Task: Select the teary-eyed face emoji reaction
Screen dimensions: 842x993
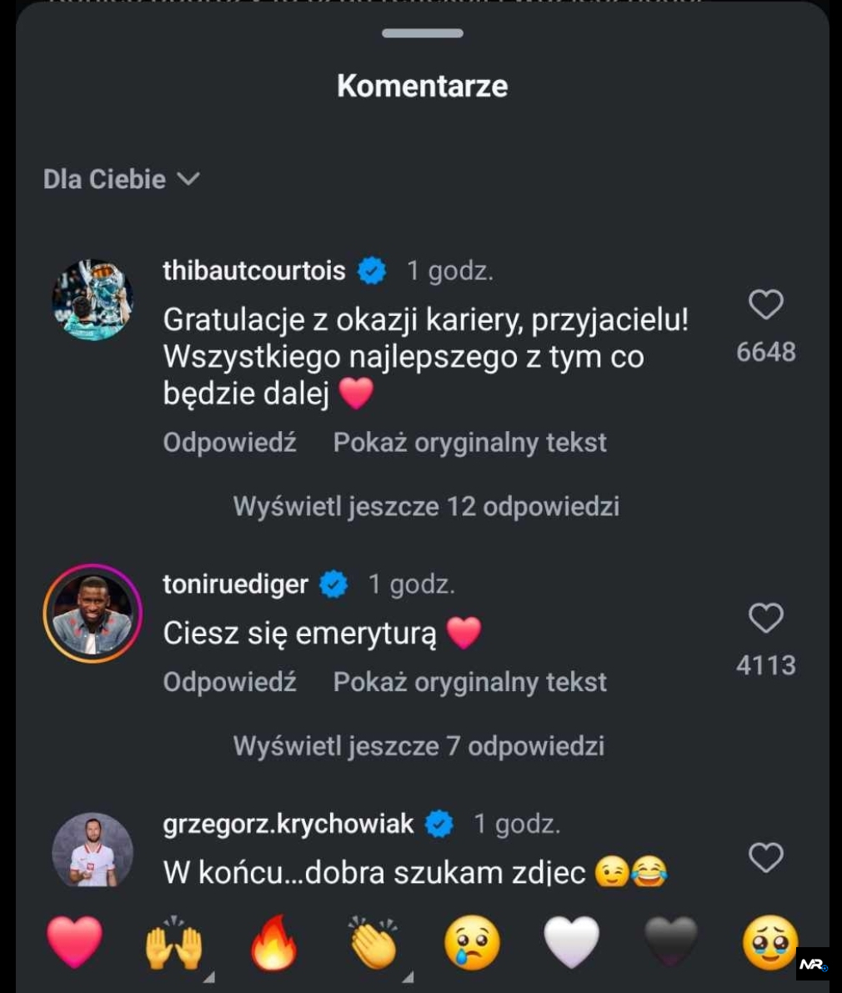Action: 770,943
